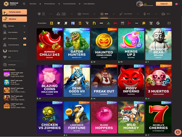This screenshot has height=137, width=182.
Task: Open Hall of fame laurel icon
Action: click(5, 51)
